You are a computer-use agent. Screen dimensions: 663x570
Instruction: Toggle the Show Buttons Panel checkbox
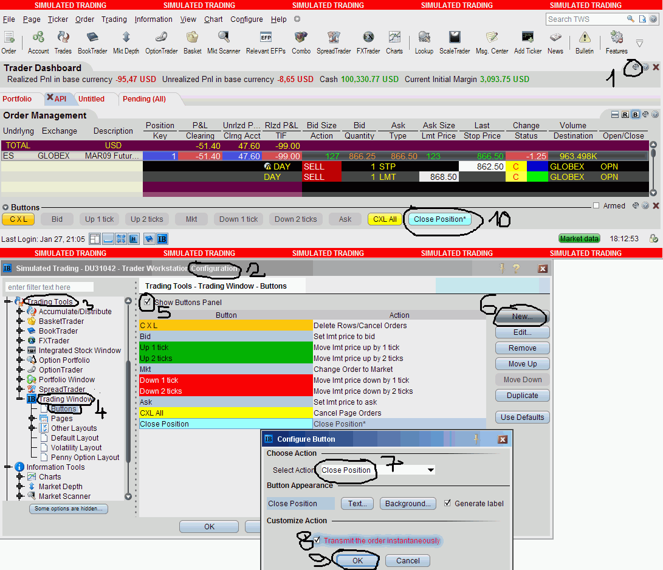[146, 302]
